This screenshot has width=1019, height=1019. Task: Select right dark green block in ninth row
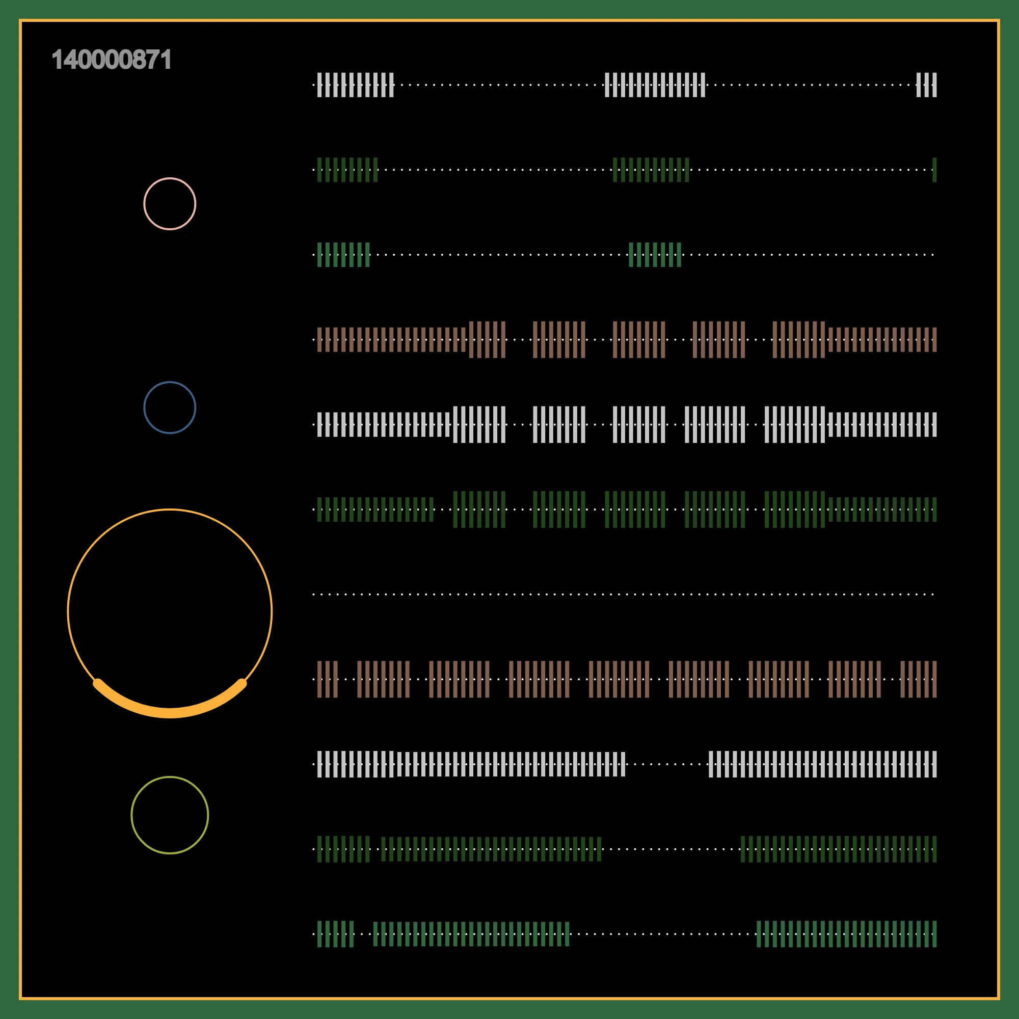point(839,849)
